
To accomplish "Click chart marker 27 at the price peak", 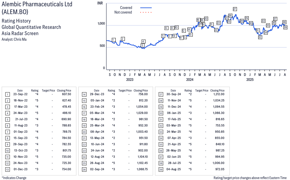I will point(234,9).
